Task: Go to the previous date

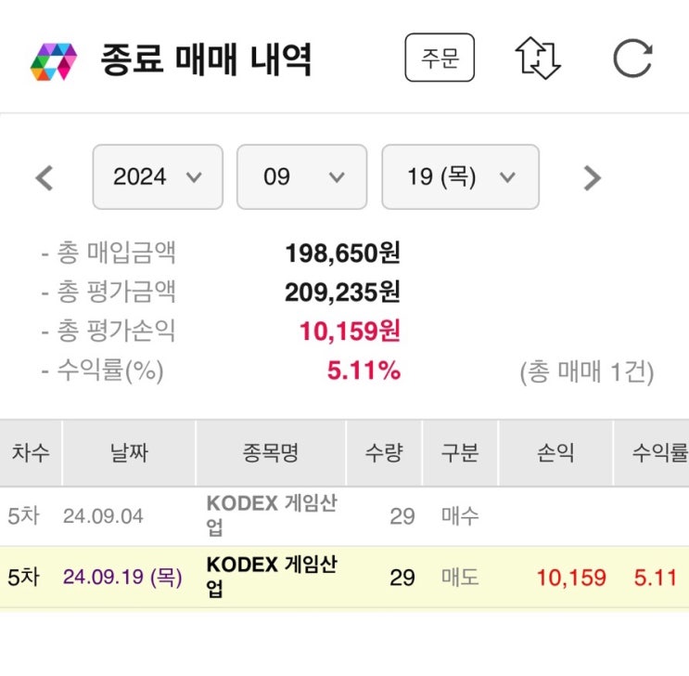Action: (45, 177)
